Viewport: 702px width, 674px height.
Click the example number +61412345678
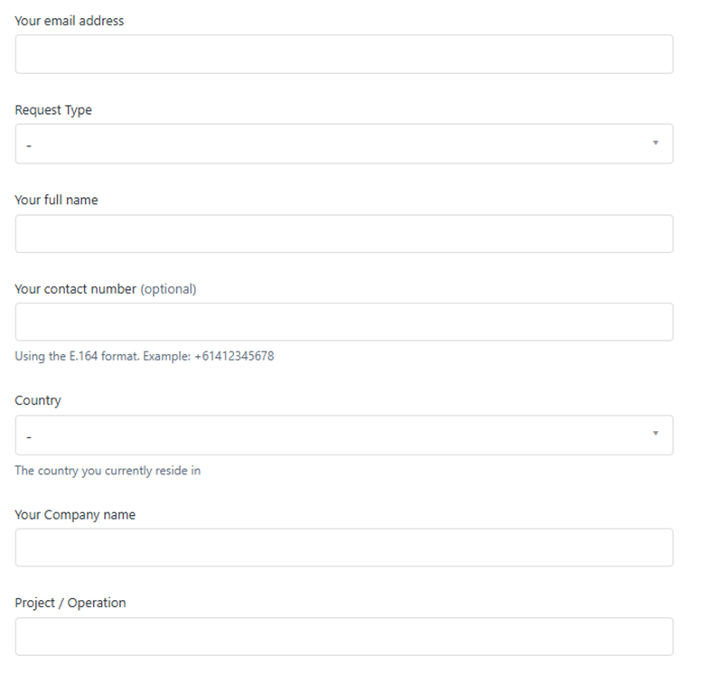pos(234,356)
